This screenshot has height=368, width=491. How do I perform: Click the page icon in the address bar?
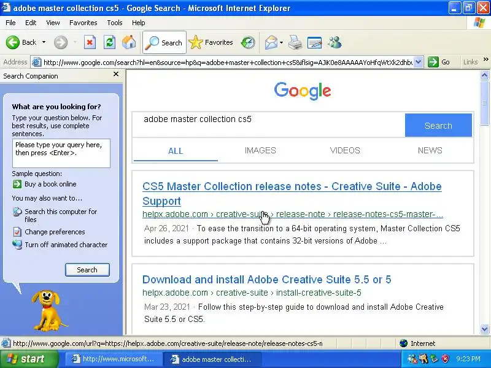37,63
